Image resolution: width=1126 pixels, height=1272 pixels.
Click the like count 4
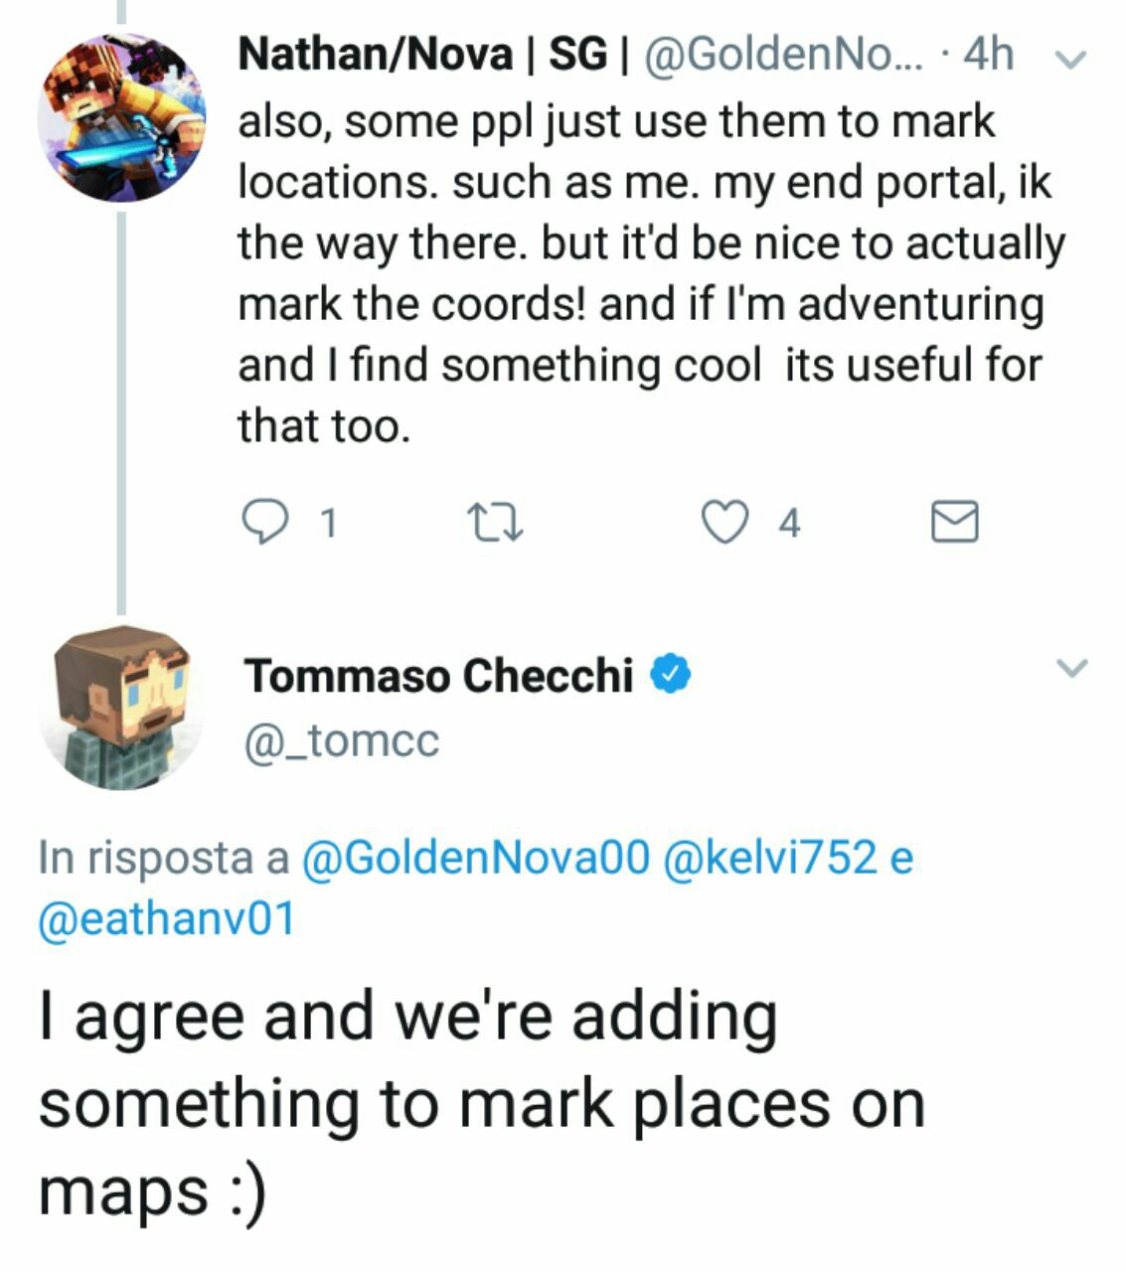point(789,523)
